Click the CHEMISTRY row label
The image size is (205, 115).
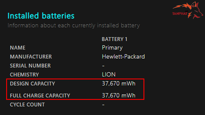pos(24,75)
